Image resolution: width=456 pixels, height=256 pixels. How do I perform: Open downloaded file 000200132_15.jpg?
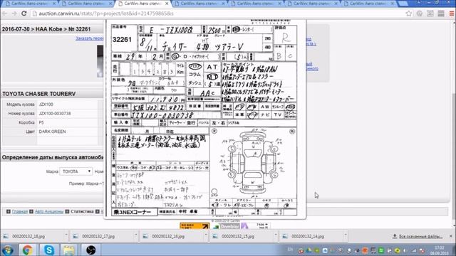tap(238, 236)
